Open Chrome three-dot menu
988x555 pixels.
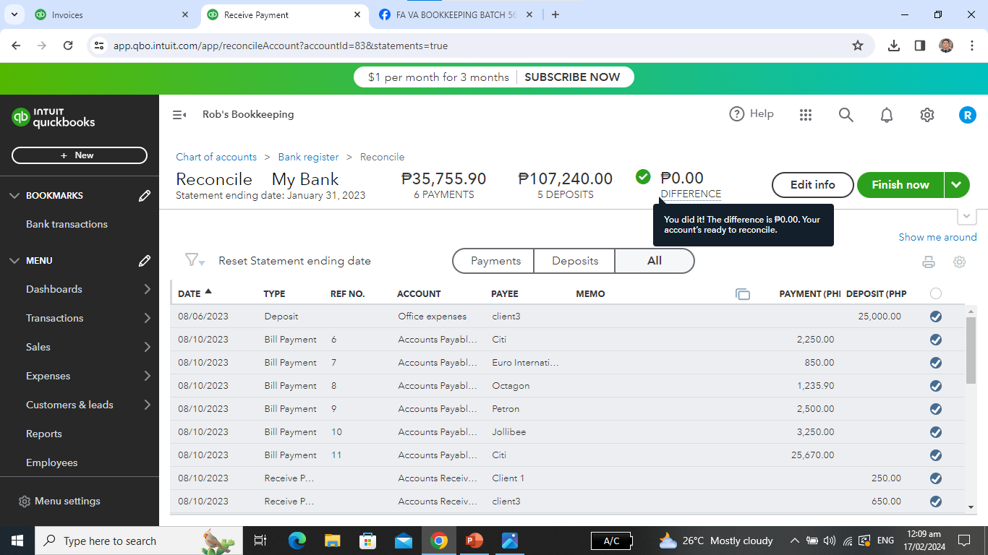point(971,46)
